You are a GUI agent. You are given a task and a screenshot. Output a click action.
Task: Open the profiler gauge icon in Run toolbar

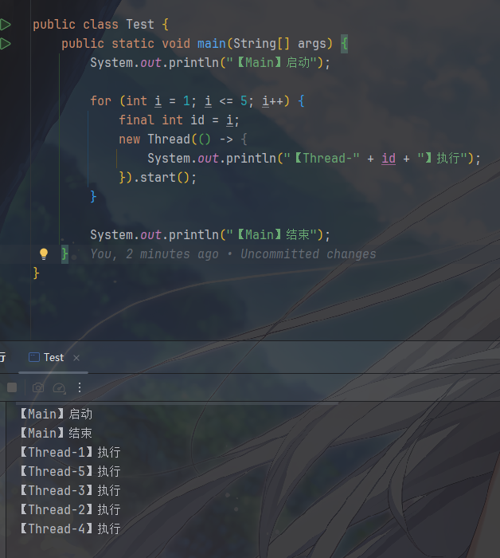pyautogui.click(x=58, y=387)
